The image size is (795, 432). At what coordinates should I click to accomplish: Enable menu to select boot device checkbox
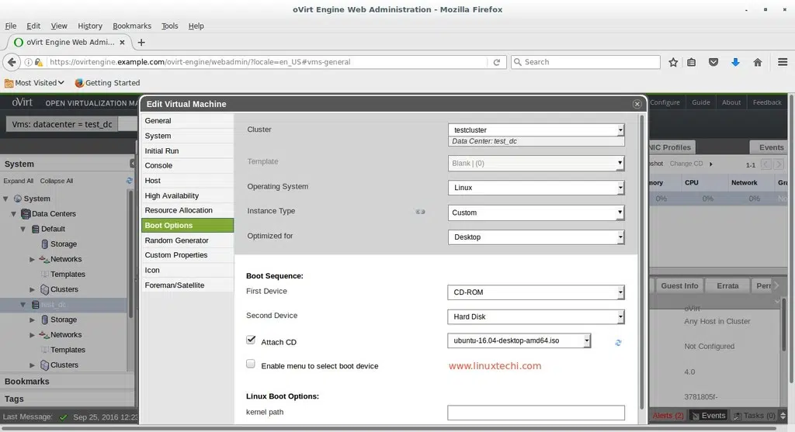coord(251,364)
